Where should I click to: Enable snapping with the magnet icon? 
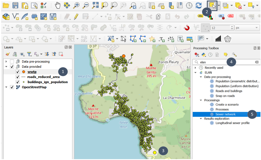click(x=186, y=28)
